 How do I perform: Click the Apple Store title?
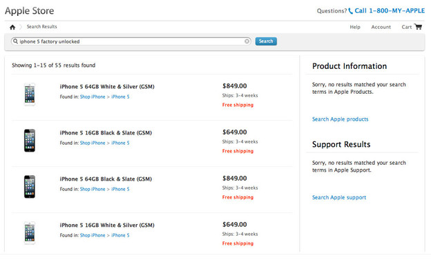coord(30,11)
